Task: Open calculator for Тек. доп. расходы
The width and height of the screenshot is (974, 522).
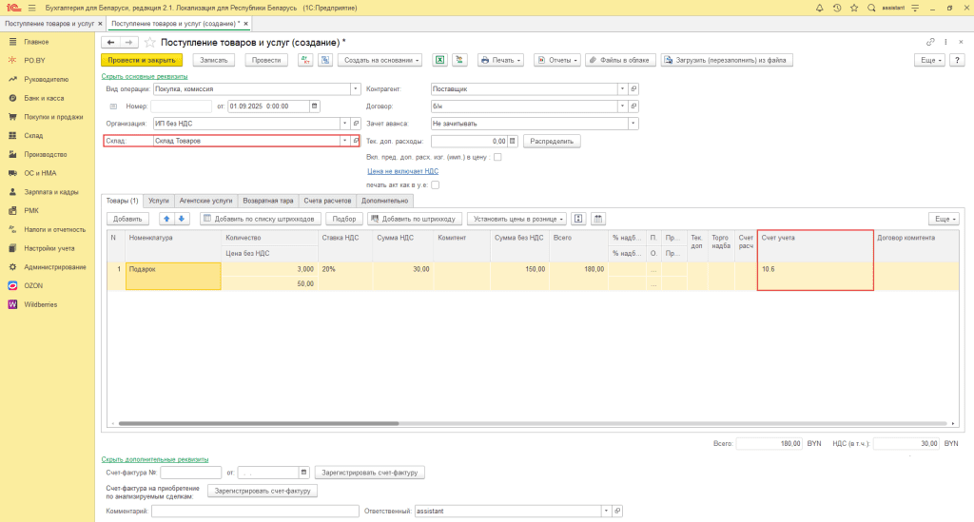Action: click(x=513, y=141)
